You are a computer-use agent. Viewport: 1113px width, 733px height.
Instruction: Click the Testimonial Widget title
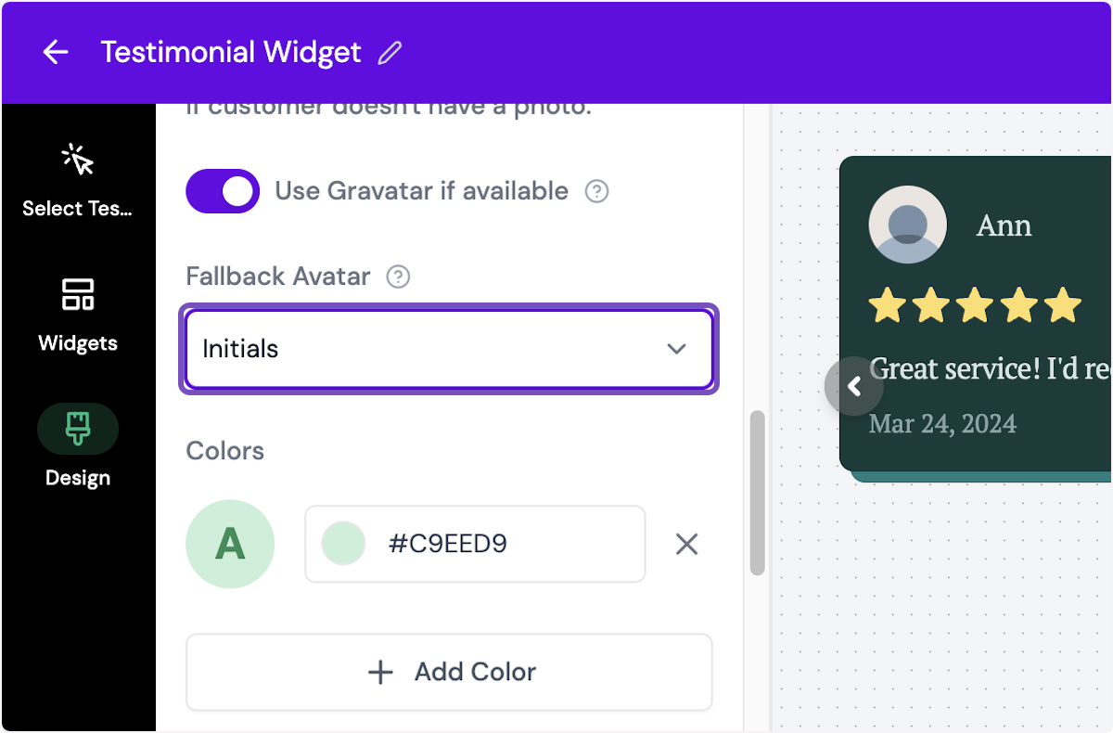point(232,53)
